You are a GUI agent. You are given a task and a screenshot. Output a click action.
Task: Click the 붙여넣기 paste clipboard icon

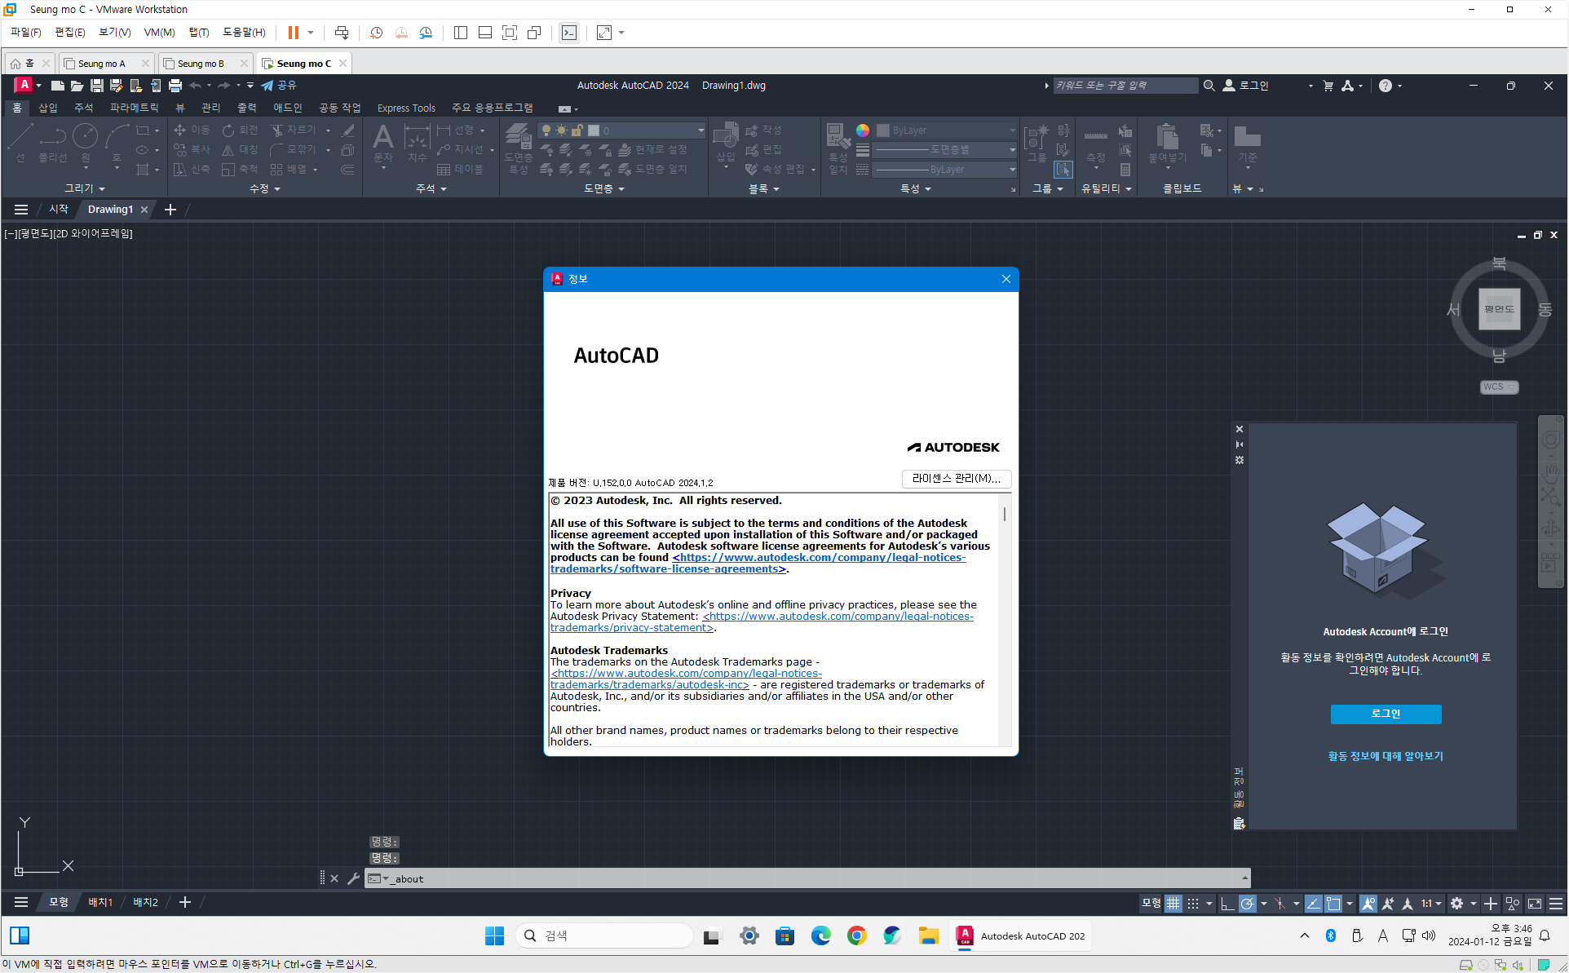click(x=1167, y=137)
